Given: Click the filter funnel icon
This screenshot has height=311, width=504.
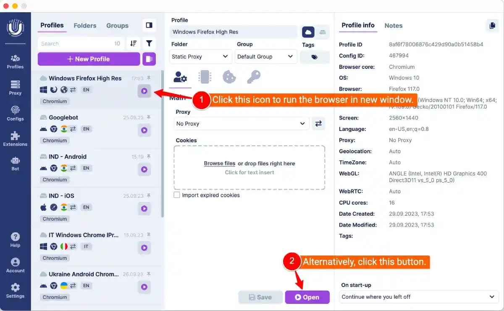Looking at the screenshot, I should tap(149, 44).
